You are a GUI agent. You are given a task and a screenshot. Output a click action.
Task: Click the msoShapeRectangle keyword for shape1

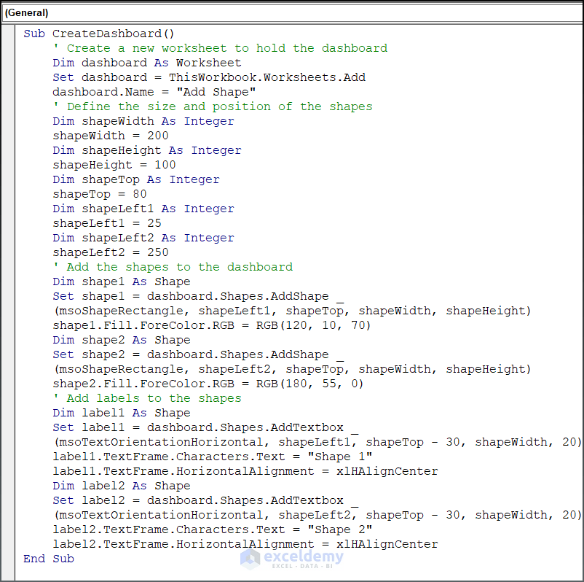[106, 310]
